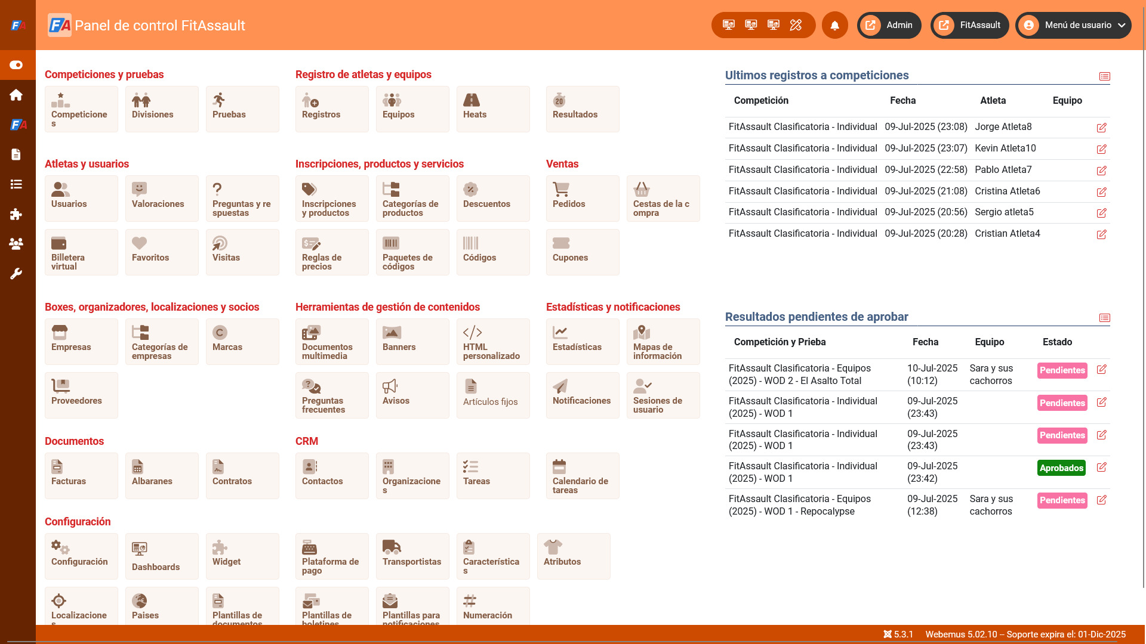Open the Admin link button

(x=889, y=25)
